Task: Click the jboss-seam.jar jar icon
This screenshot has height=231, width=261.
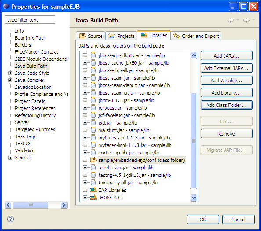Action: coord(94,78)
